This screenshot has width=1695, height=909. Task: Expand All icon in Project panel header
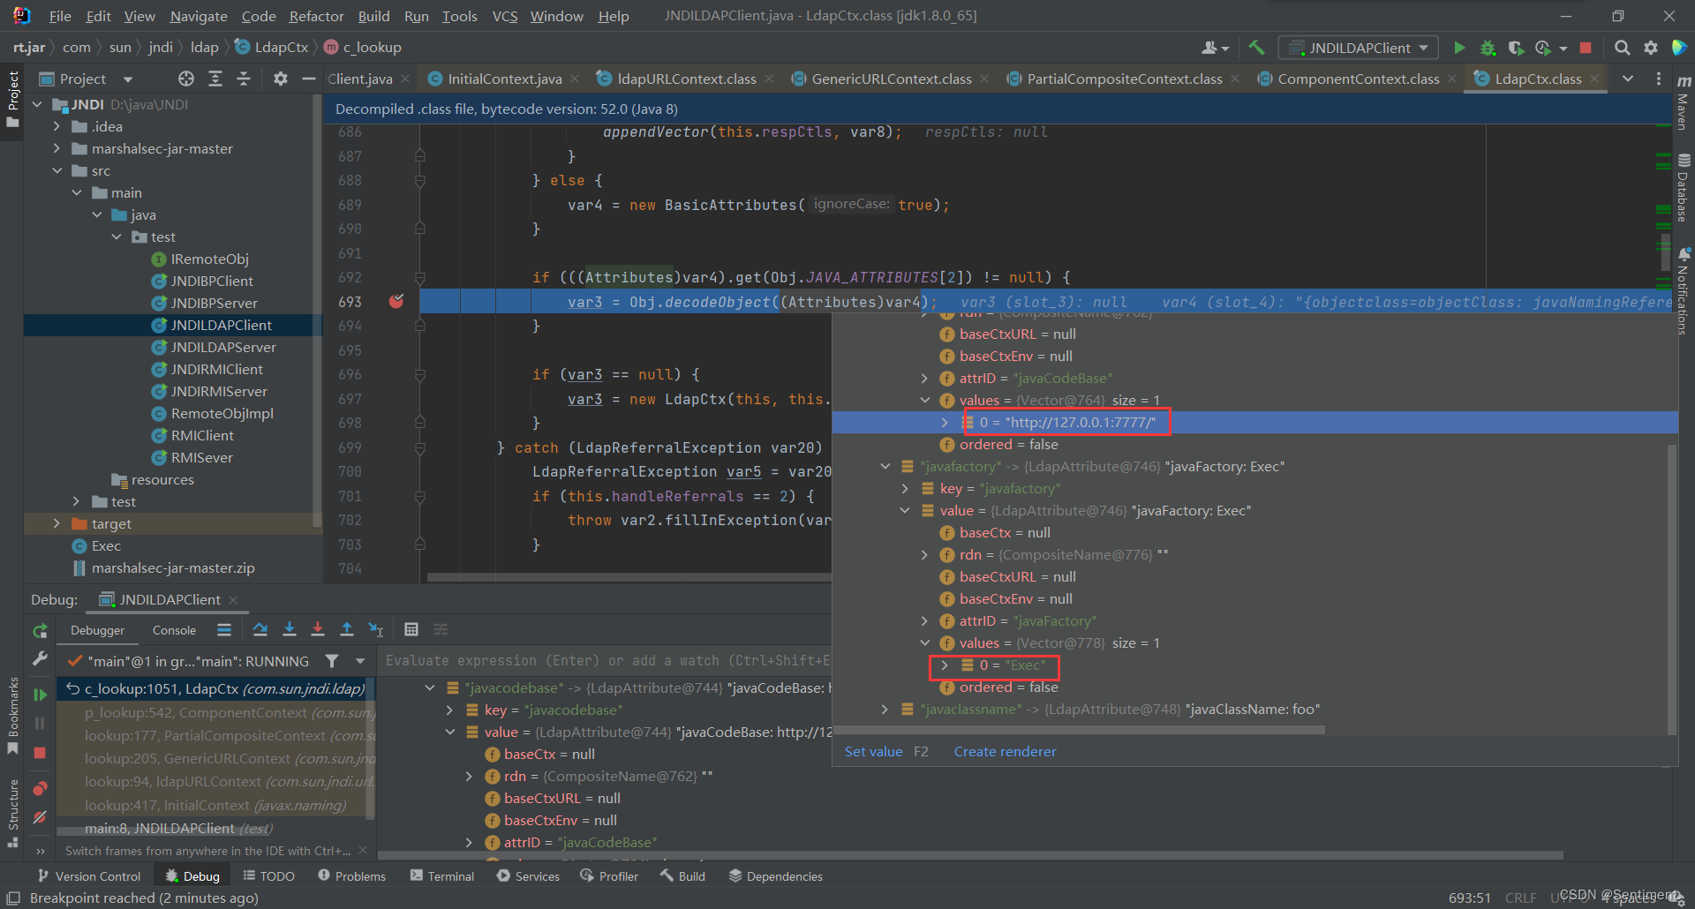pyautogui.click(x=215, y=79)
